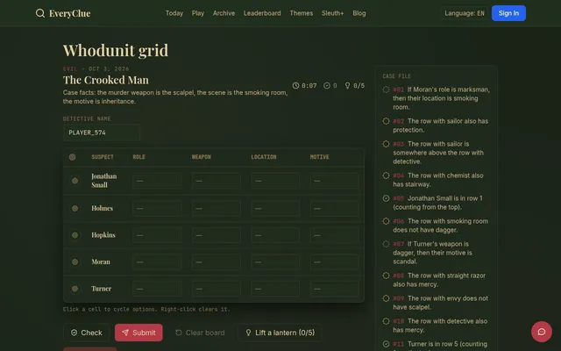Screen dimensions: 561x351
Task: Click the checks counter icon
Action: point(327,86)
